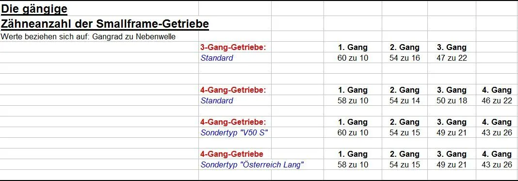Select the '60 zu 10' cell under 3-Gang Standard
518x181 pixels.
[353, 58]
